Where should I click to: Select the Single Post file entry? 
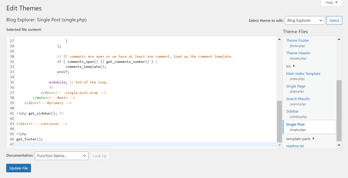(x=295, y=124)
